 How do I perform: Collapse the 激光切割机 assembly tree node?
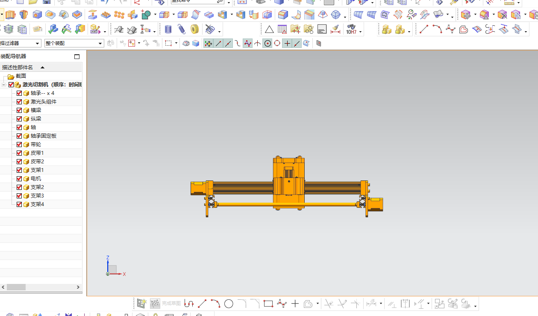[x=4, y=85]
